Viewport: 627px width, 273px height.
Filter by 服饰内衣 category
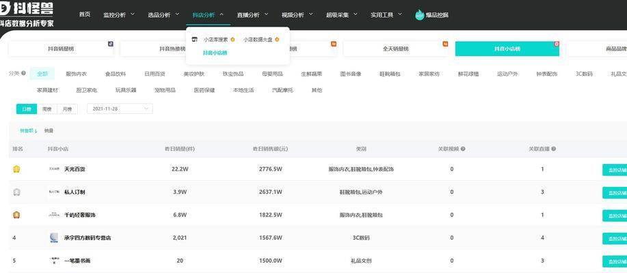pyautogui.click(x=76, y=74)
